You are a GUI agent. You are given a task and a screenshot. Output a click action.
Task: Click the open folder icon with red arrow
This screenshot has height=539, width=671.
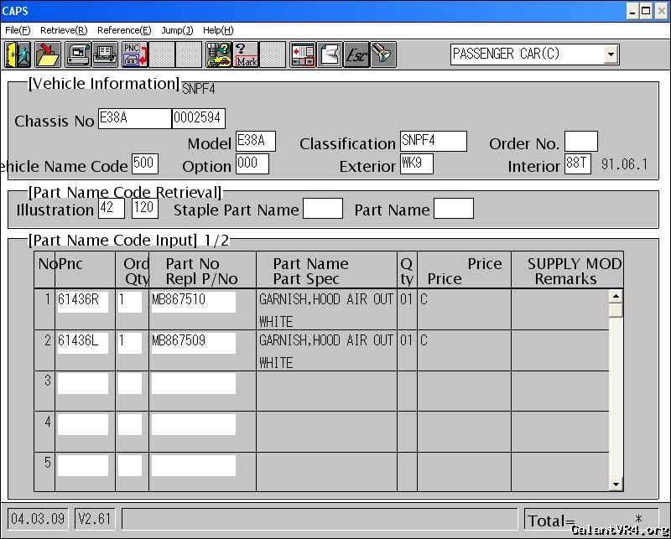point(47,54)
